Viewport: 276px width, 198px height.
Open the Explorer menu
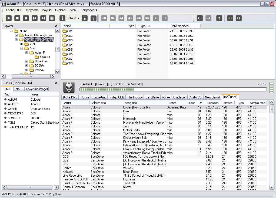(61, 10)
